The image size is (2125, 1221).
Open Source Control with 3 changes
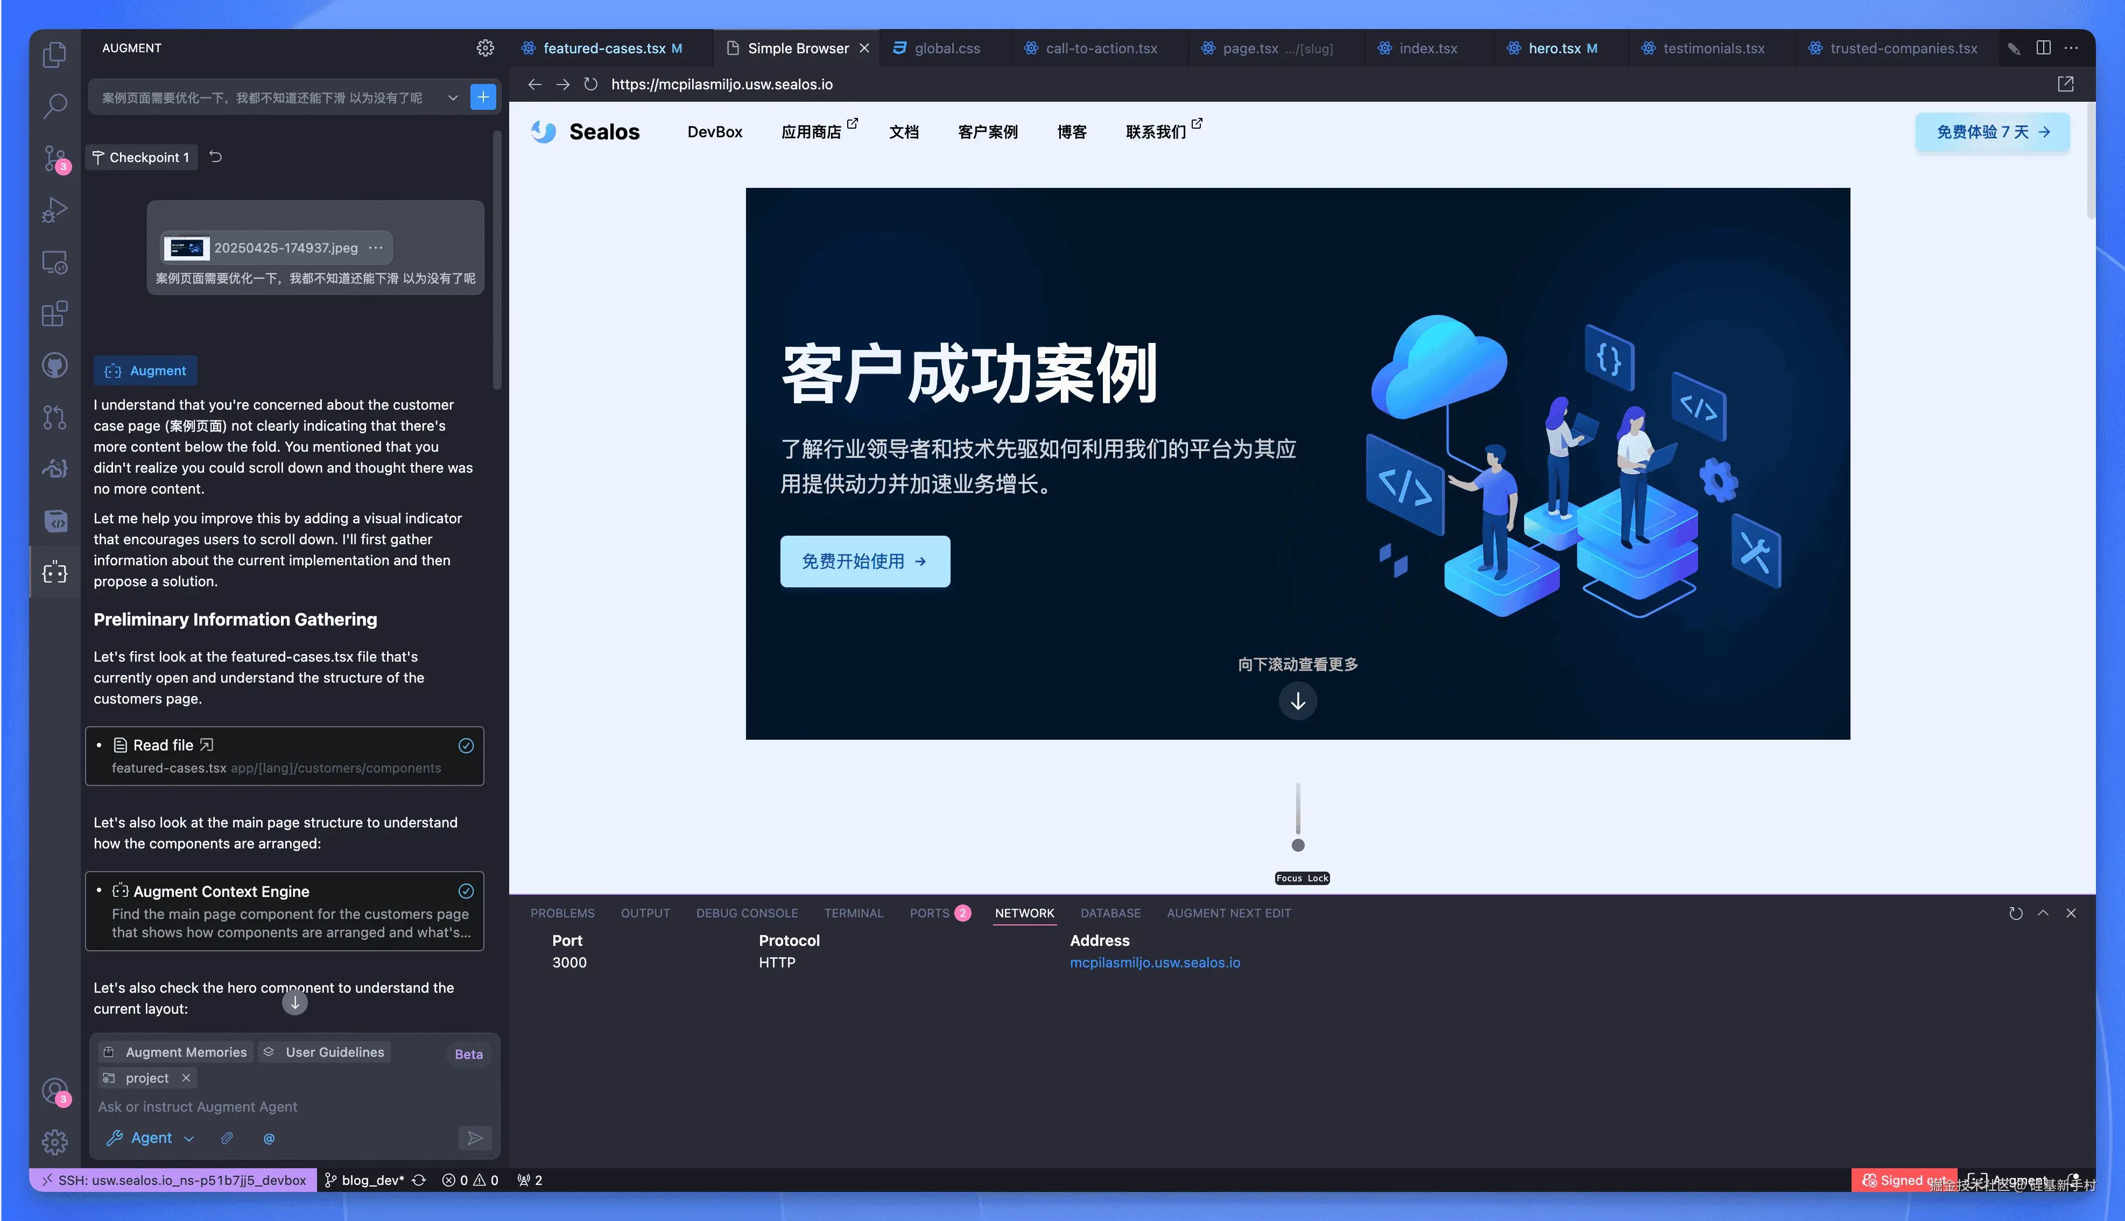54,158
